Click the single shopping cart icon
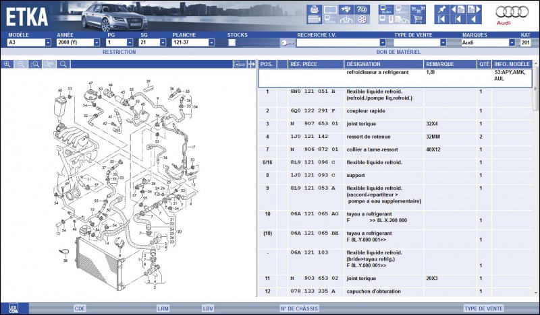 point(418,20)
